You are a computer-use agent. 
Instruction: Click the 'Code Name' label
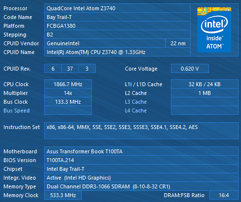click(x=17, y=17)
